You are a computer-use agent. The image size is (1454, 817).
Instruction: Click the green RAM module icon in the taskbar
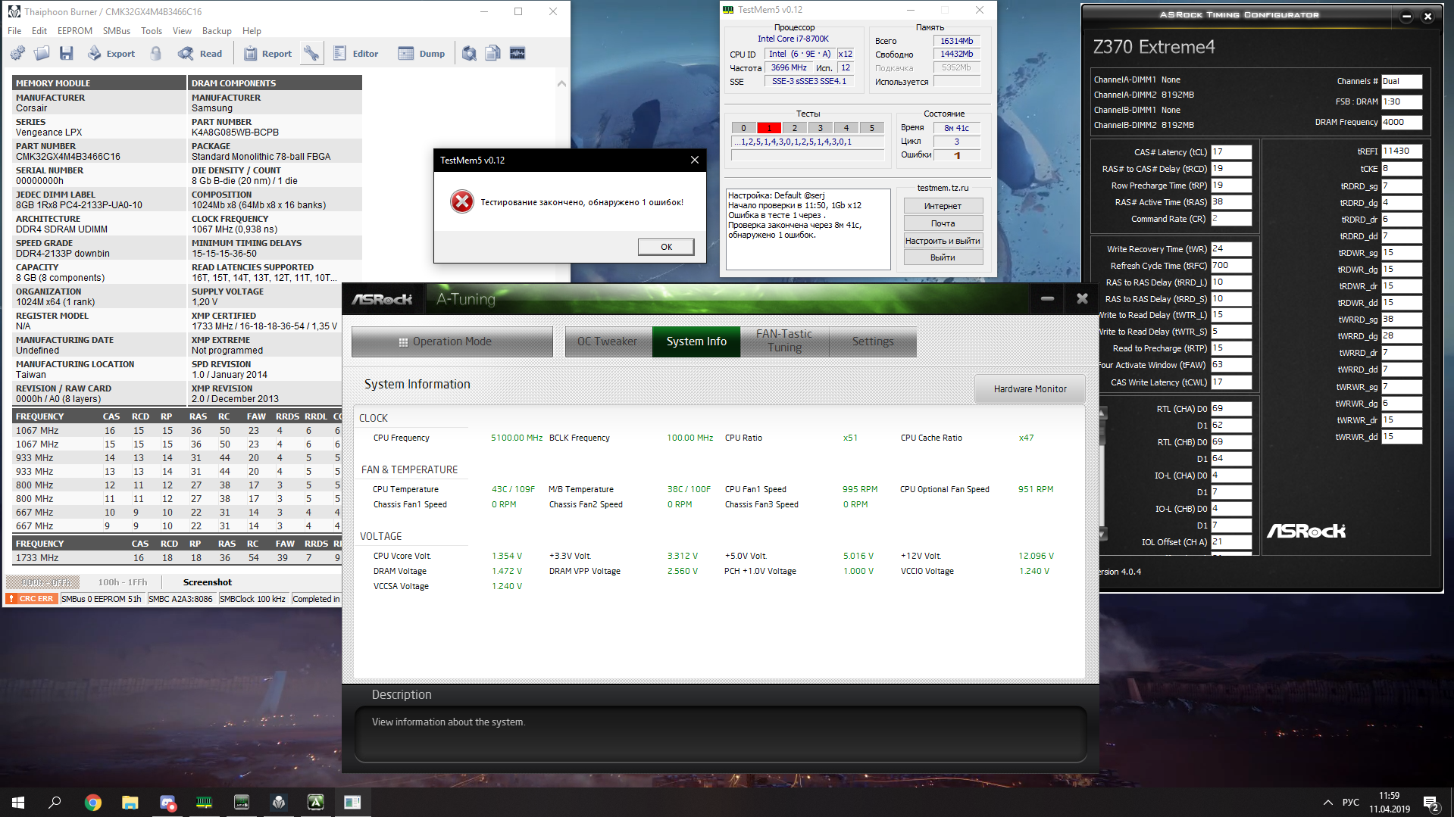205,803
